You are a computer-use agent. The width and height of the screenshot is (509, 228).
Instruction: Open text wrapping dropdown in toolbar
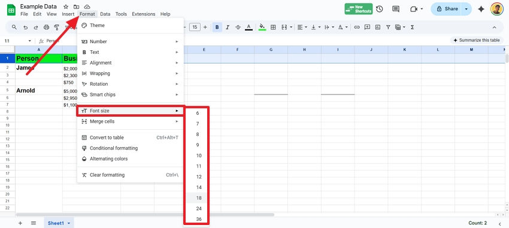click(x=329, y=28)
